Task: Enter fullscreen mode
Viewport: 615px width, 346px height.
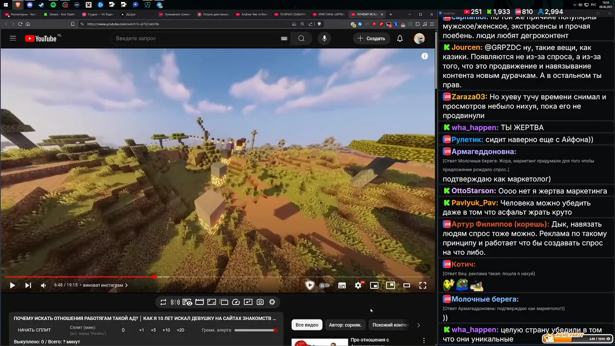Action: tap(423, 285)
